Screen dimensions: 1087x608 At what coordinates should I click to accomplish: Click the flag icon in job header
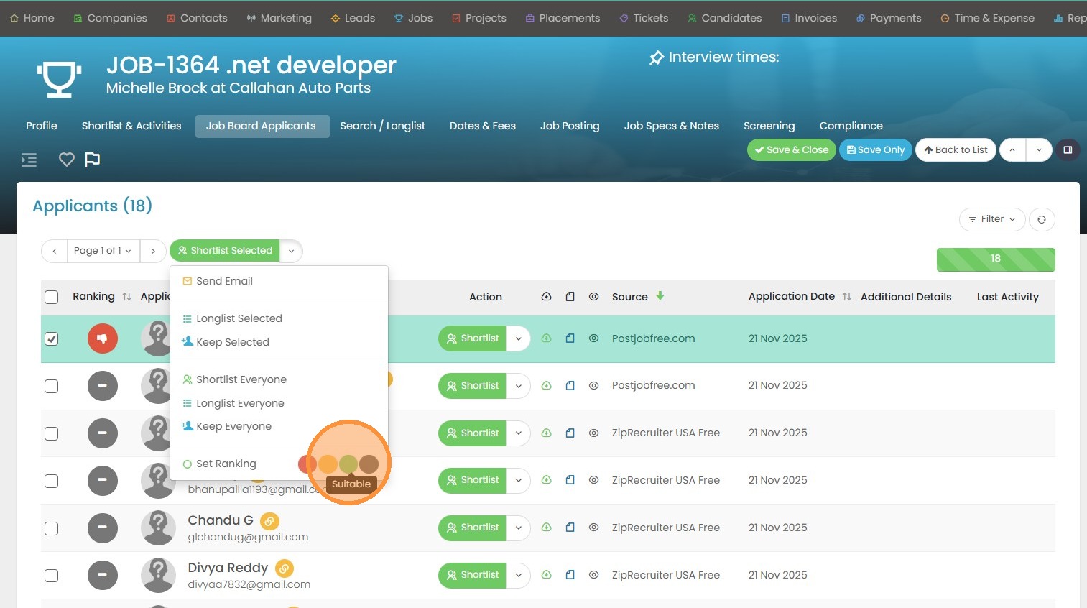pyautogui.click(x=92, y=160)
